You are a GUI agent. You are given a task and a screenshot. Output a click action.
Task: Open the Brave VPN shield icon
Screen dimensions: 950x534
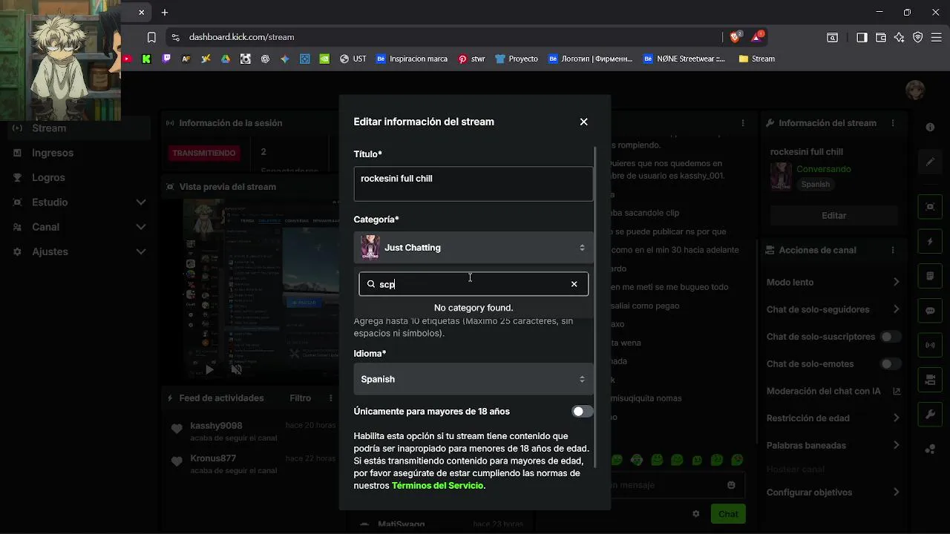click(918, 37)
